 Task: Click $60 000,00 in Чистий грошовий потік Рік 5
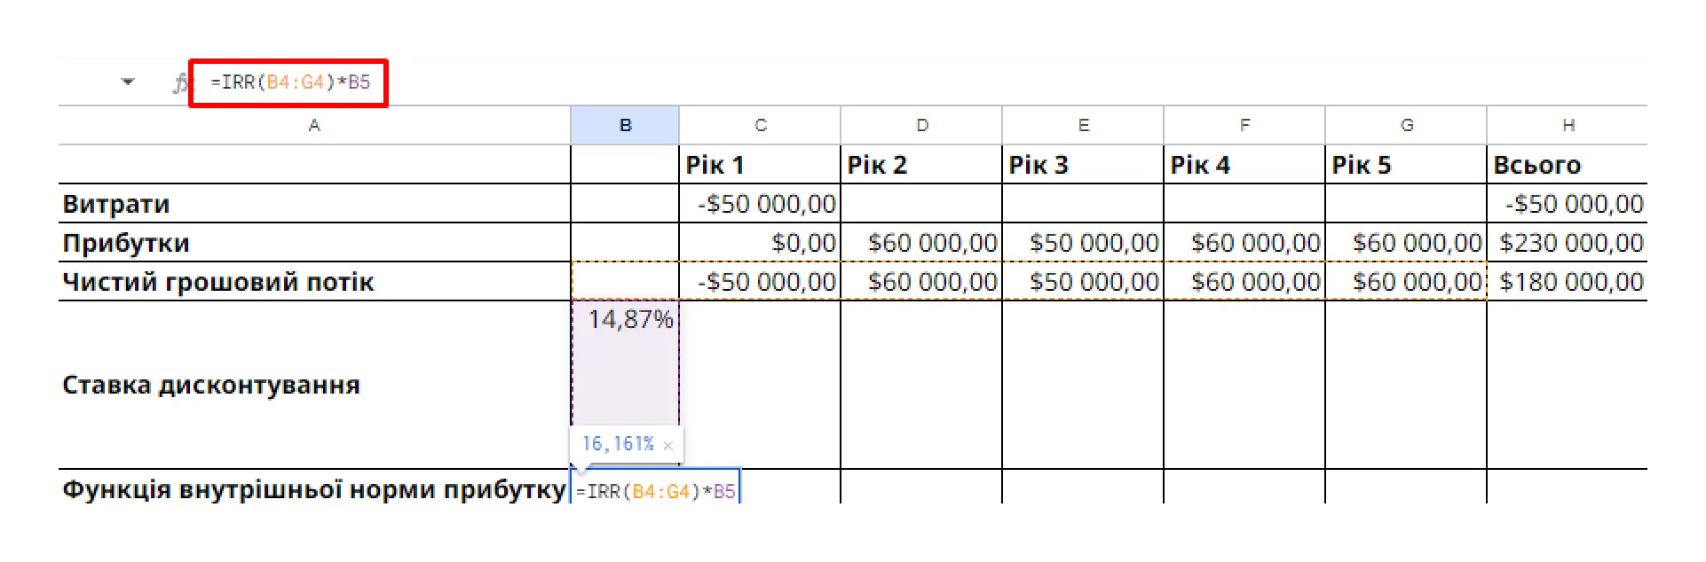pyautogui.click(x=1406, y=282)
